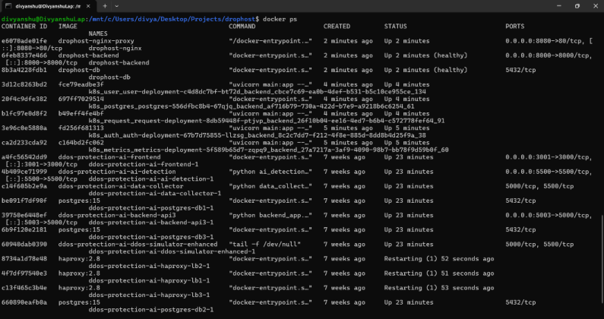The image size is (604, 319).
Task: Click the 'python data_collect…' command text
Action: click(270, 186)
